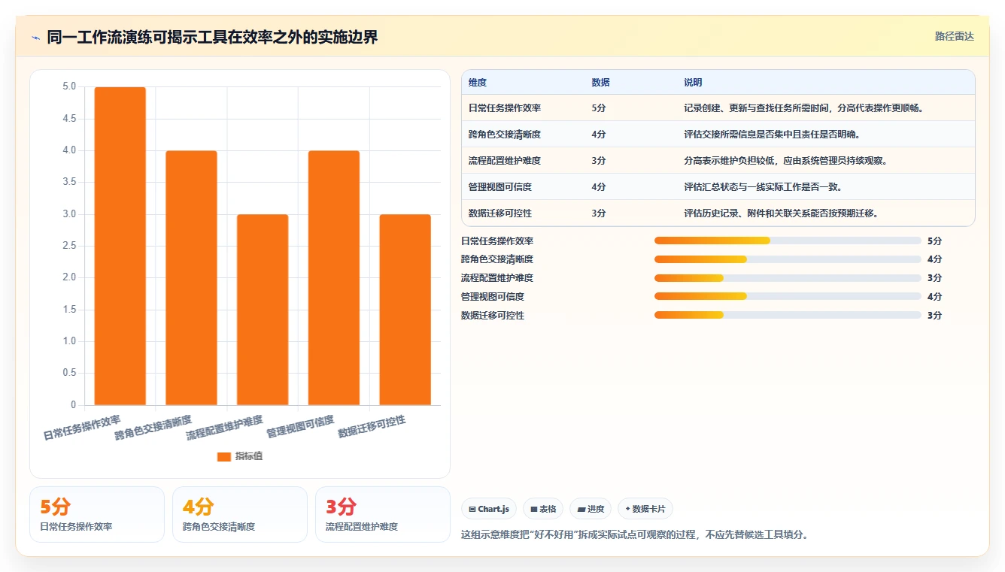Click the 4分 data card for 跨角色交接清晰度
1005x572 pixels.
(x=240, y=514)
